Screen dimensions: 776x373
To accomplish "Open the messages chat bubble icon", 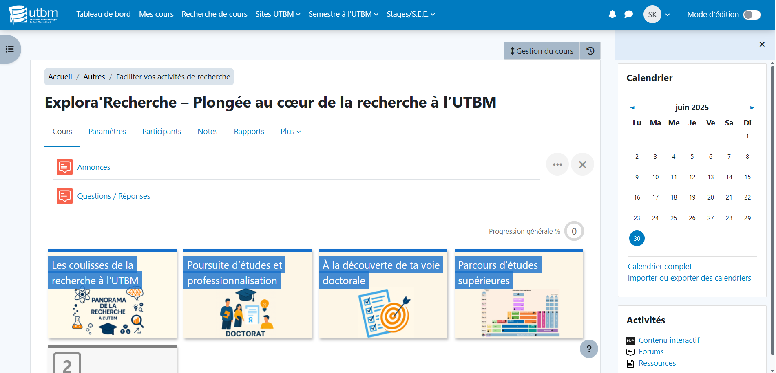I will pyautogui.click(x=628, y=14).
